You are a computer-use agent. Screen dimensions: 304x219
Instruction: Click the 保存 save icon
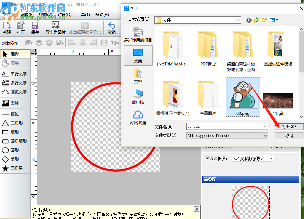tap(35, 28)
